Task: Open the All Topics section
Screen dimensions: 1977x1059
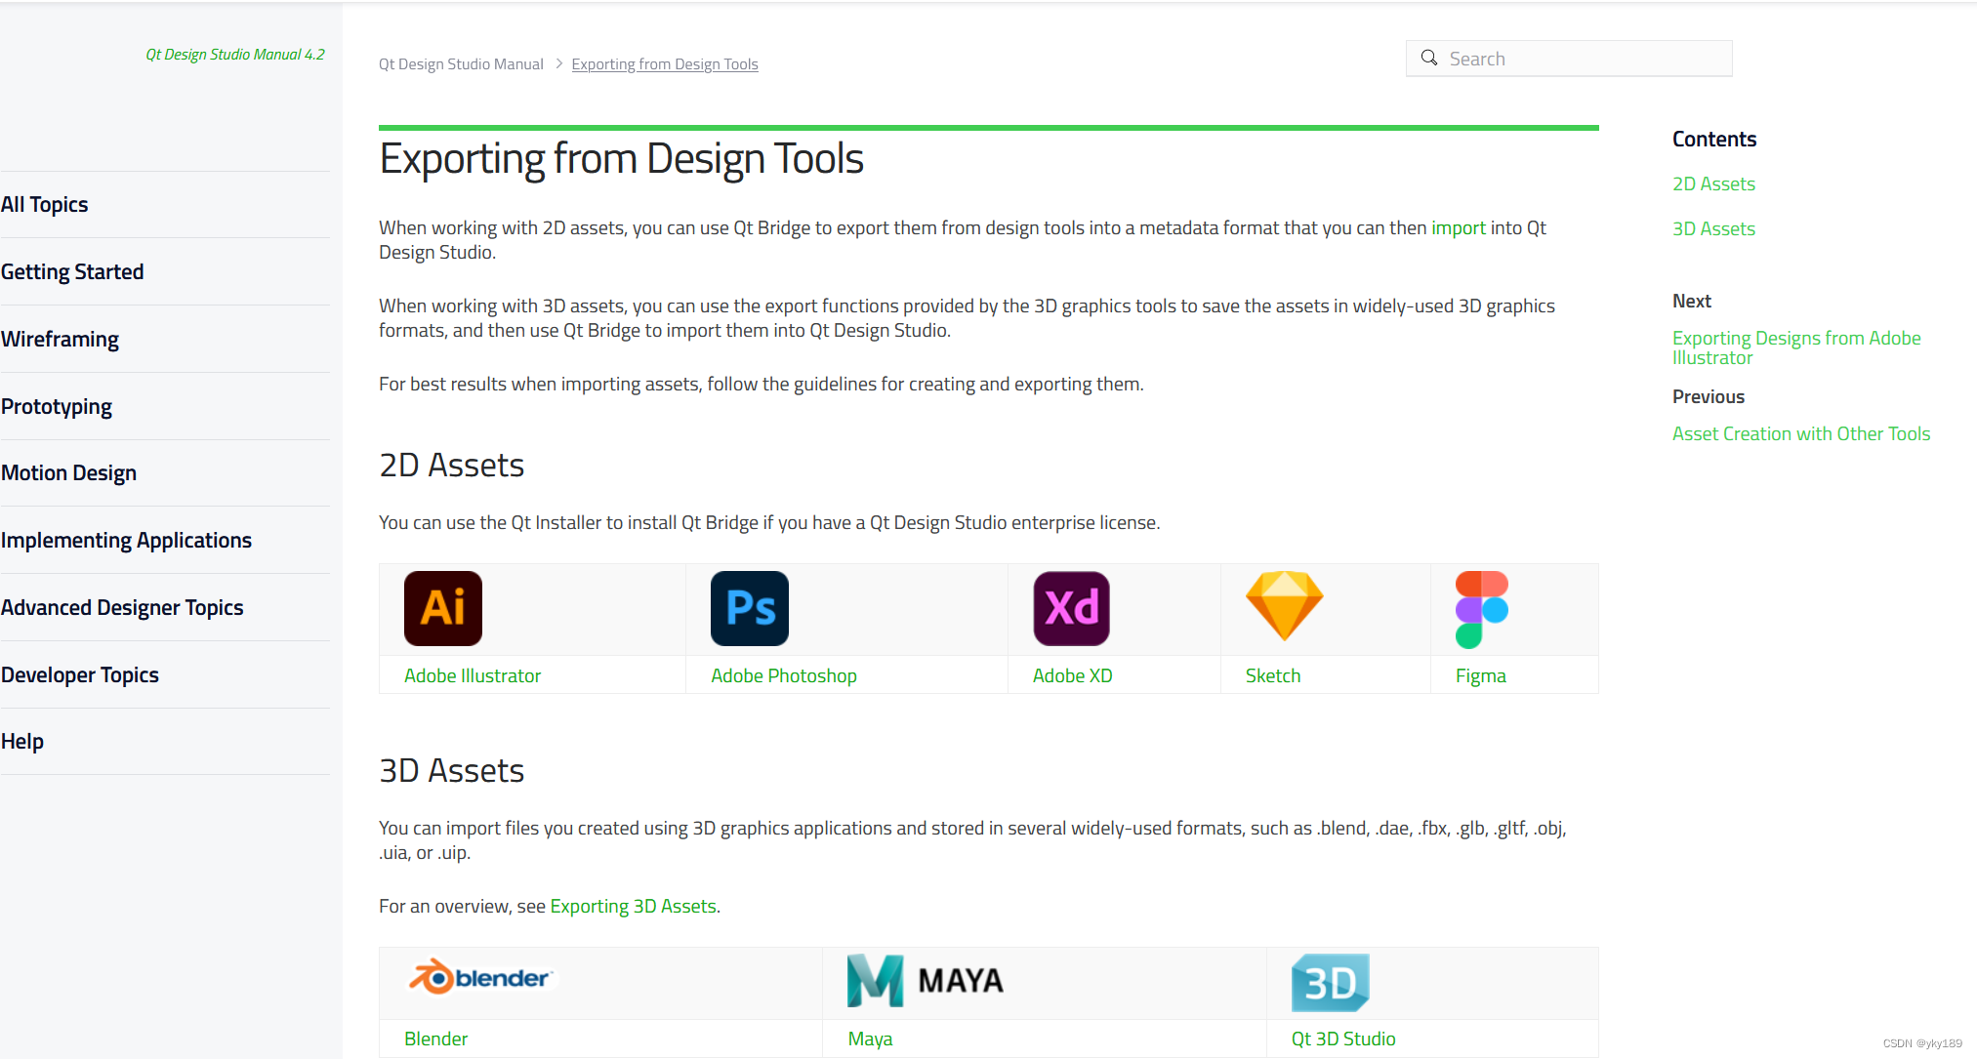Action: click(x=43, y=204)
